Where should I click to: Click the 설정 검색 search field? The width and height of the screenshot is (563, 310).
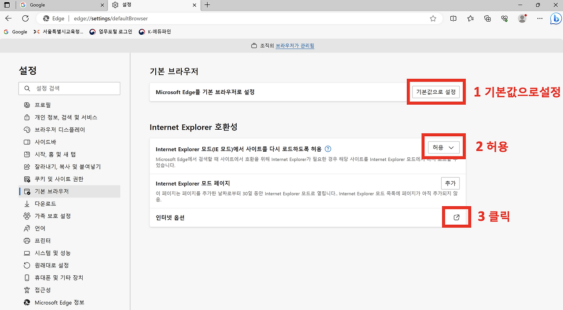69,88
